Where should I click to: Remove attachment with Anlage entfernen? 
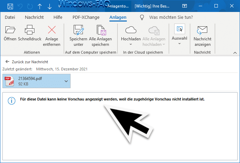pos(52,31)
